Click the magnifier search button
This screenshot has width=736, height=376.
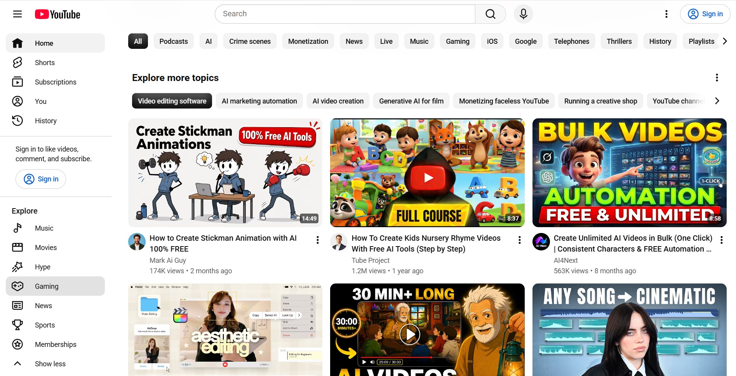point(491,14)
